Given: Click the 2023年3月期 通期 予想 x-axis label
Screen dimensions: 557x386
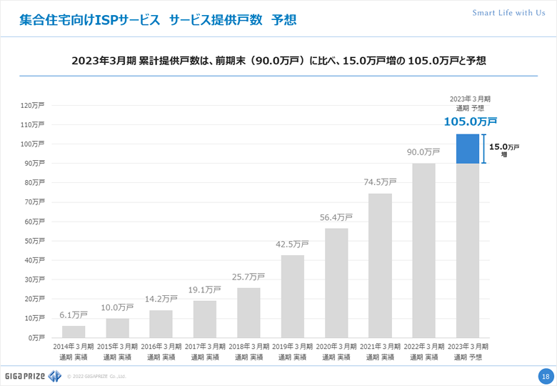Looking at the screenshot, I should point(468,351).
